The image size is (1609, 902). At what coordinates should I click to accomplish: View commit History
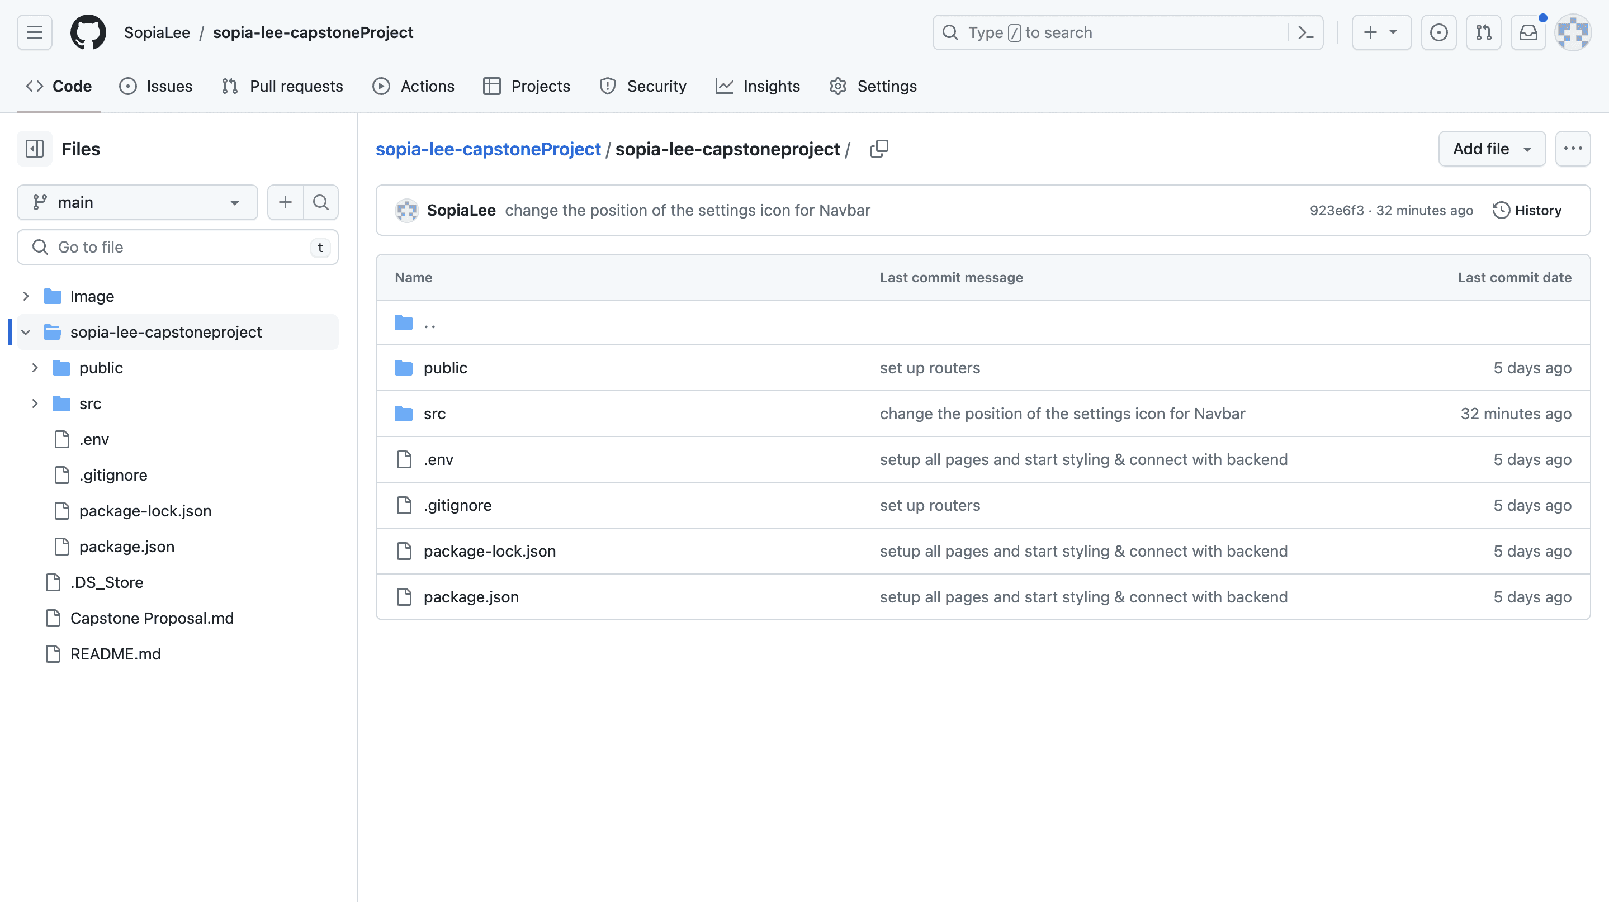(1527, 210)
